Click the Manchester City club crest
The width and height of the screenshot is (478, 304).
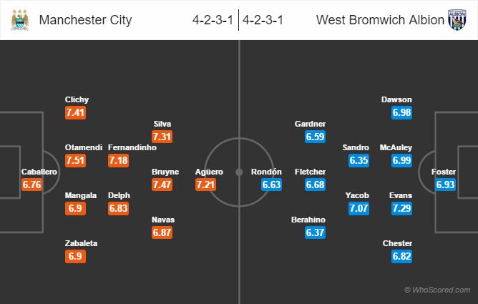tap(20, 20)
